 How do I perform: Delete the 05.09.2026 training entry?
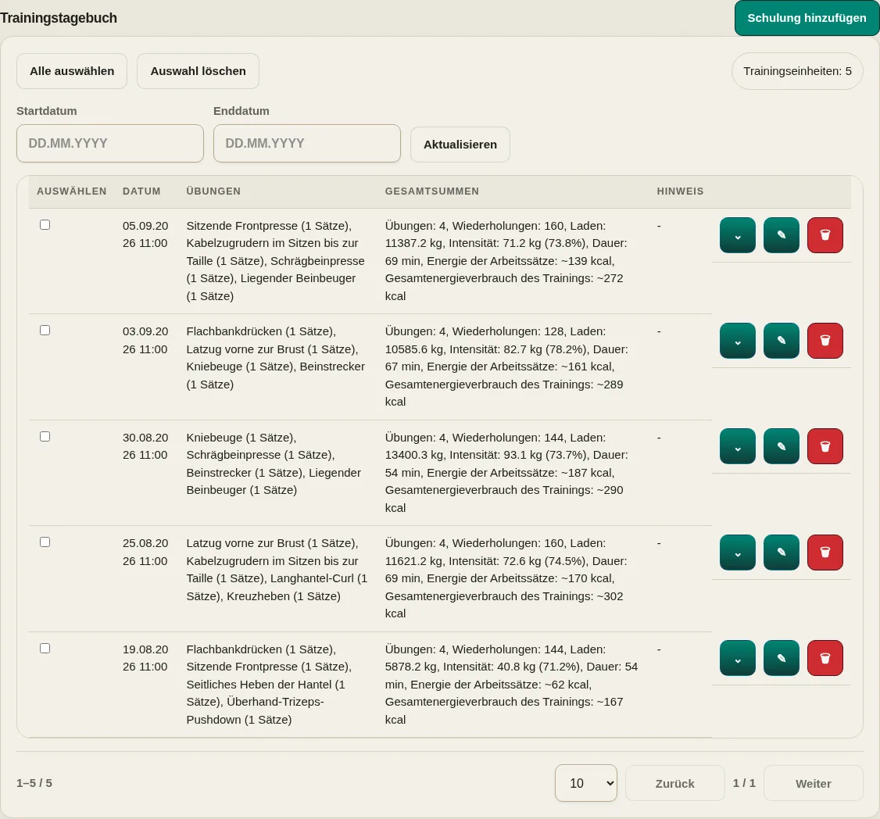click(825, 235)
